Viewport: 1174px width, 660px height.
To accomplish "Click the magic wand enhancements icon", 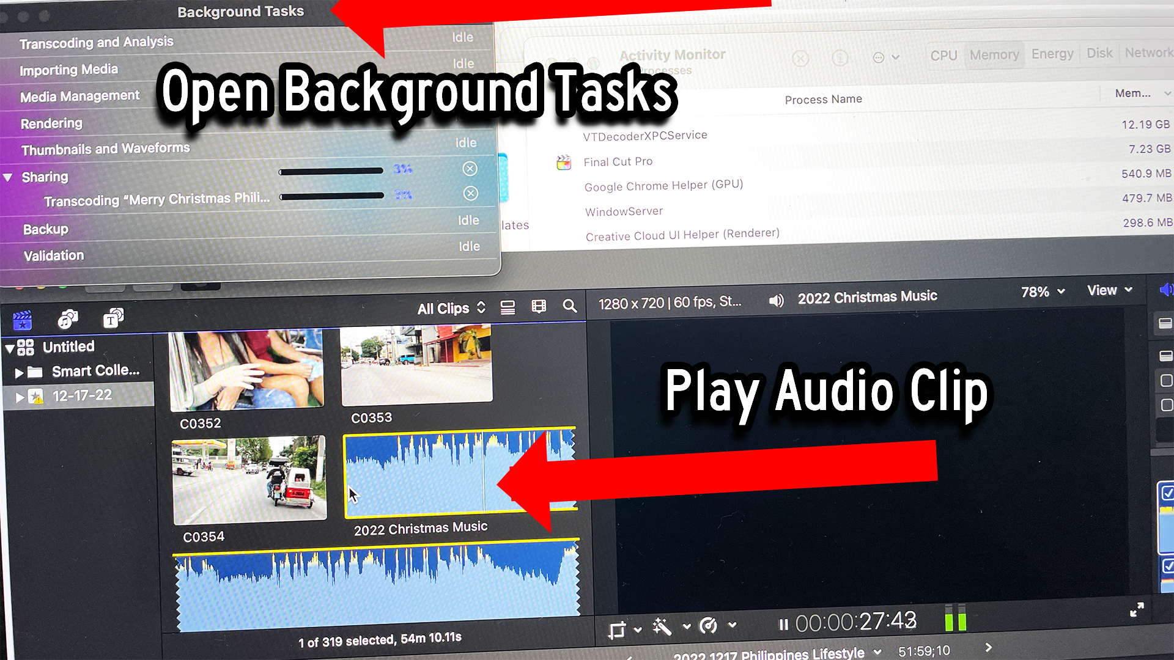I will pyautogui.click(x=662, y=627).
